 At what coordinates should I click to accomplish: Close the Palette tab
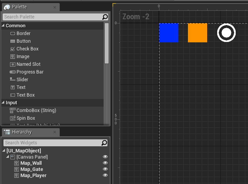pos(55,7)
